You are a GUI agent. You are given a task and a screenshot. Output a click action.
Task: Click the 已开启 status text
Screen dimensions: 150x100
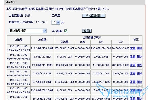56,15
